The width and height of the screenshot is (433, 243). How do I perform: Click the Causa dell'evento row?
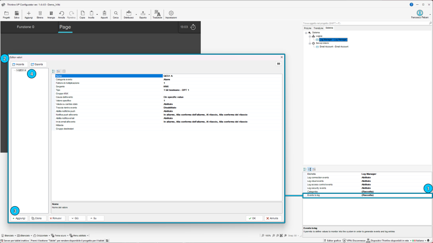coord(168,97)
